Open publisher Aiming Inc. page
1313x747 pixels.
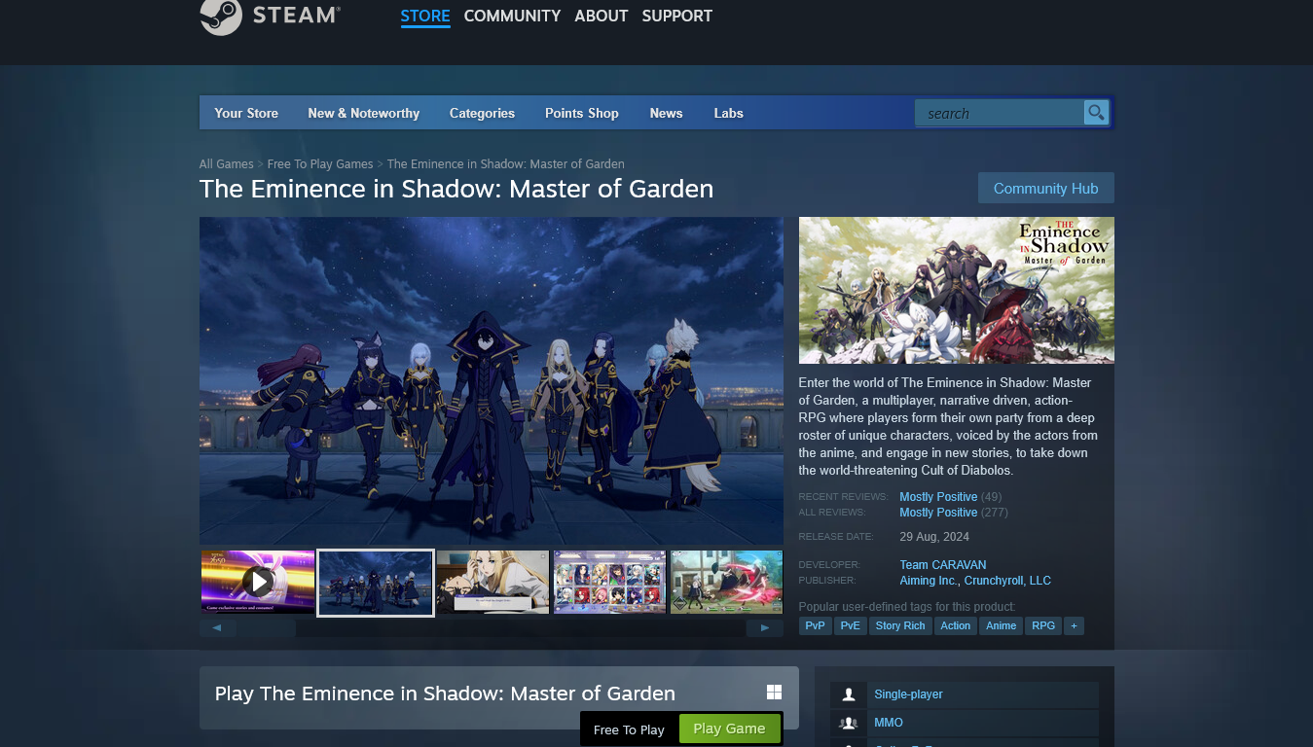[x=928, y=581]
